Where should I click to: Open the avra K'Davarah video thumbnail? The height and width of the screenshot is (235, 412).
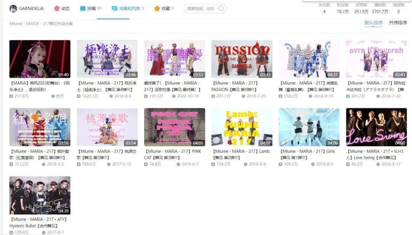tap(376, 59)
